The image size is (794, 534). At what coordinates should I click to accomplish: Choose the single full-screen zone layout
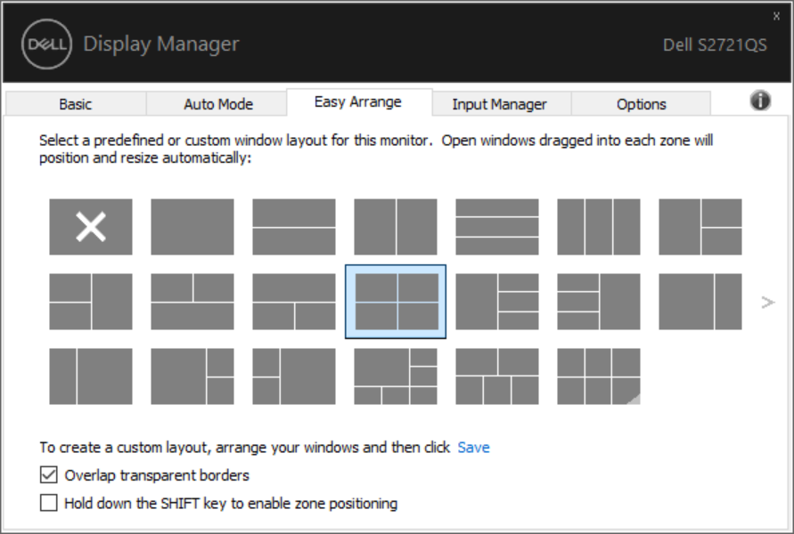point(192,227)
